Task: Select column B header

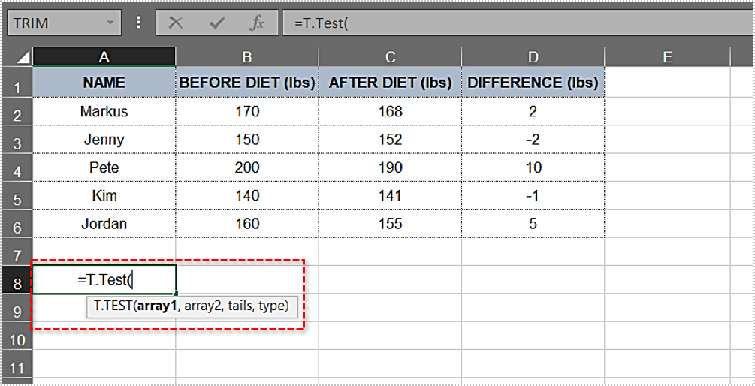Action: (x=247, y=57)
